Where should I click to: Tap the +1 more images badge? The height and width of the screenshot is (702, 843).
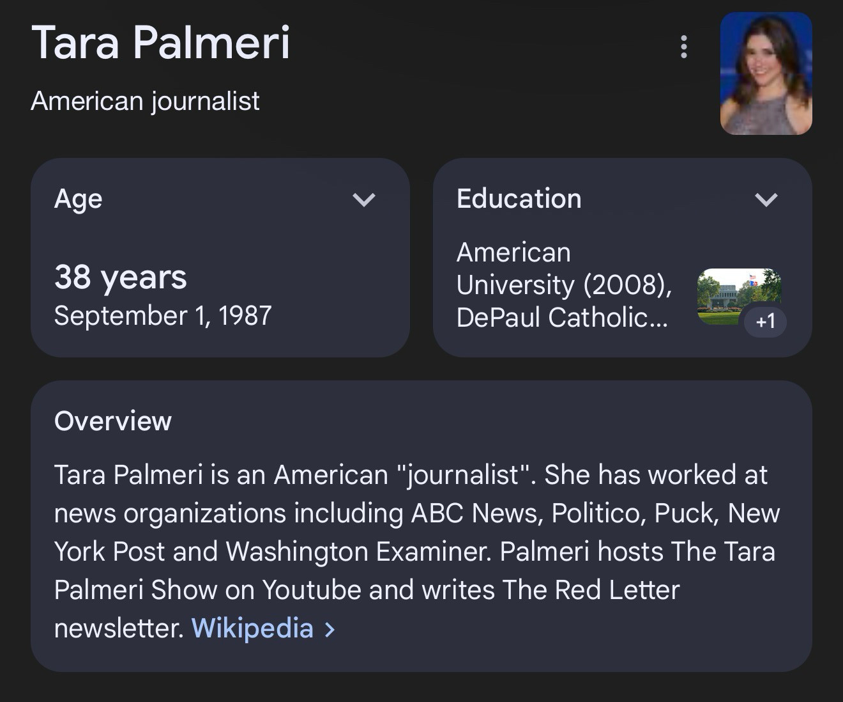[765, 321]
